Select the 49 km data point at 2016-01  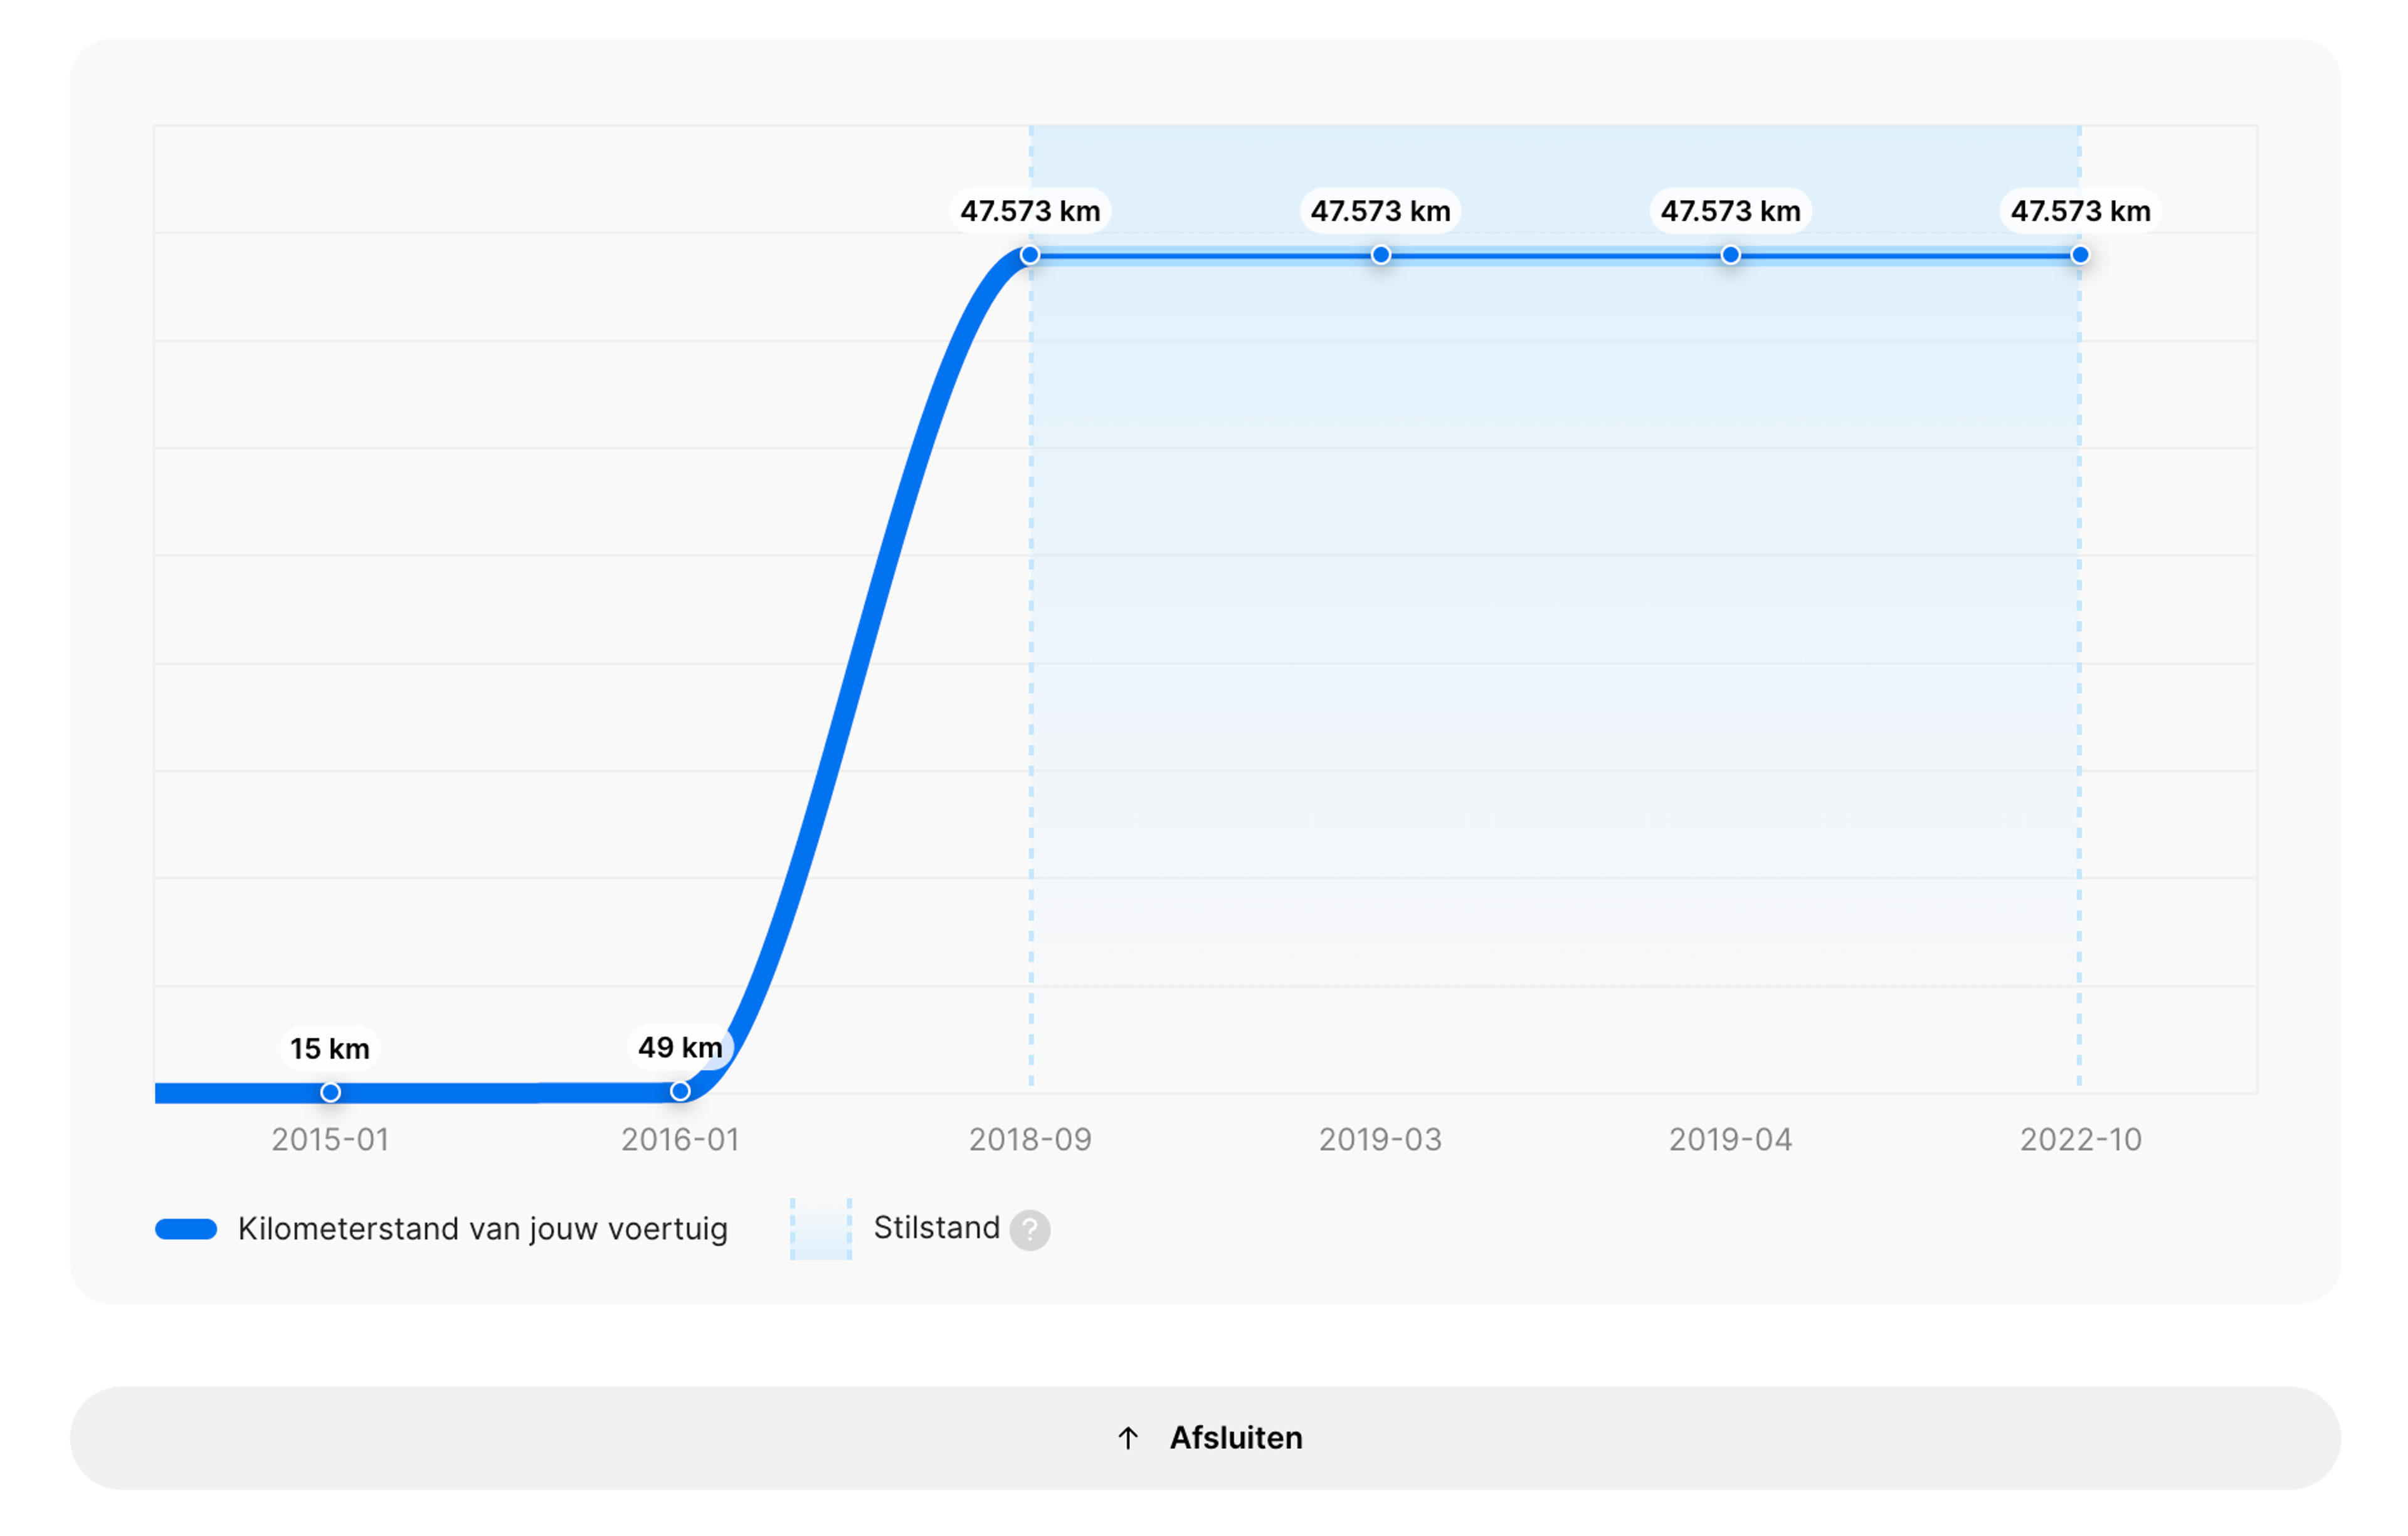click(680, 1091)
